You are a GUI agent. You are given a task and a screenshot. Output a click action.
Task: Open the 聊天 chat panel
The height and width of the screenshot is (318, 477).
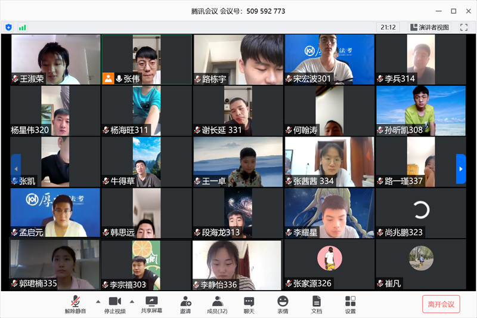tap(249, 304)
